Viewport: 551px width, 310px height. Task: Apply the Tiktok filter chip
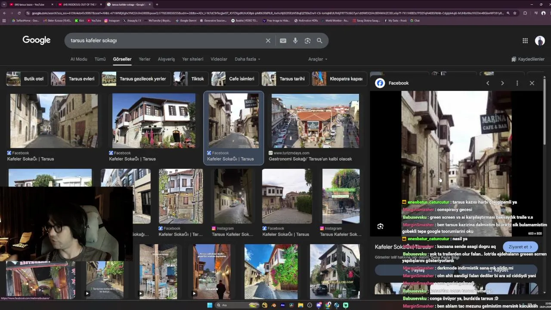point(191,79)
